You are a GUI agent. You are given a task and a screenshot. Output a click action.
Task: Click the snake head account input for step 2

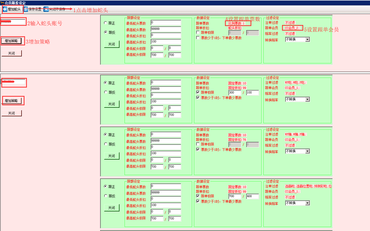[13, 22]
